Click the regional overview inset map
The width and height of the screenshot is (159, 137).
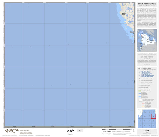tap(147, 40)
